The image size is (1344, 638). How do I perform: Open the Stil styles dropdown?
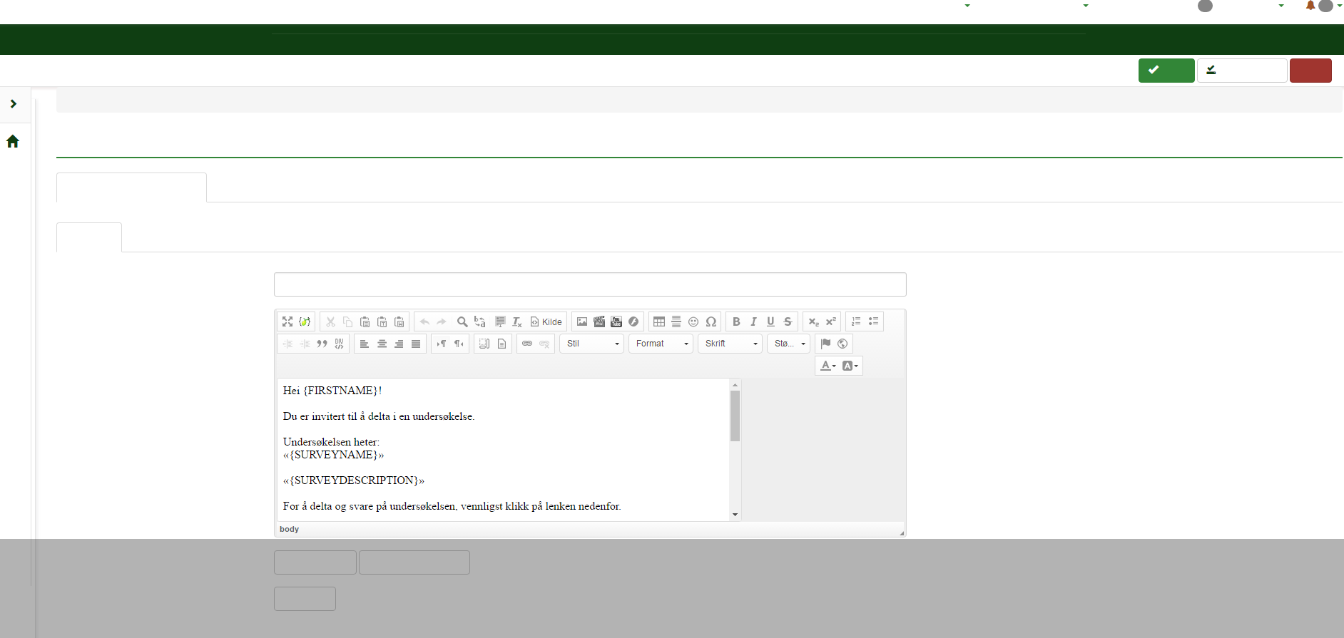[x=592, y=344]
